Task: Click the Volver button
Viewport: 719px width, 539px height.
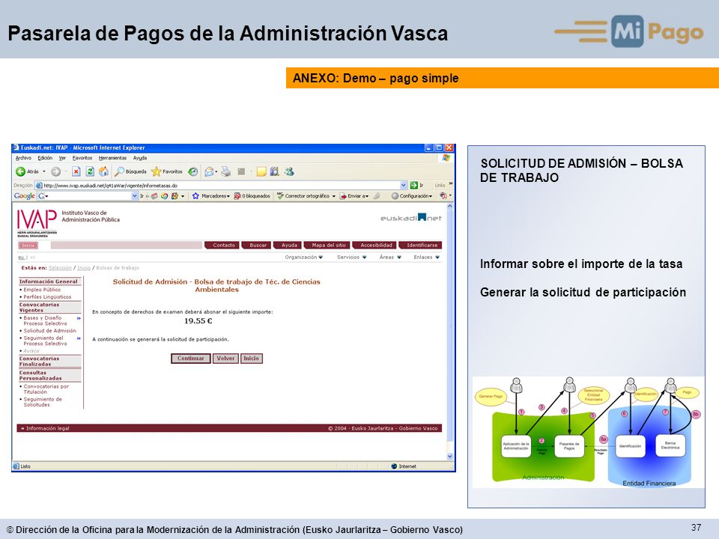Action: (225, 359)
